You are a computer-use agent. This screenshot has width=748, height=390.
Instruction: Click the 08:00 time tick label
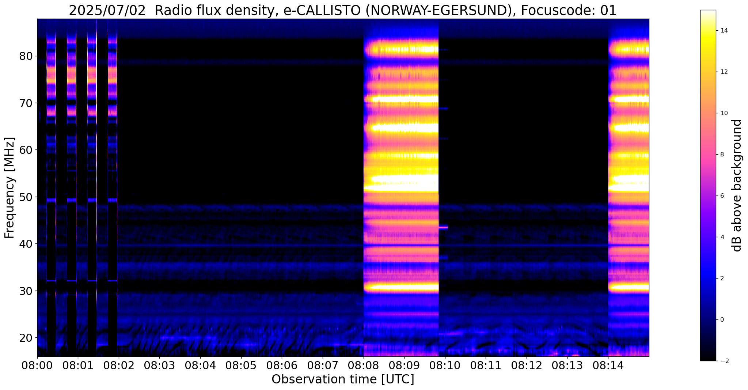click(37, 365)
